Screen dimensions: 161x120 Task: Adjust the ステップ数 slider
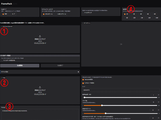coord(121,105)
